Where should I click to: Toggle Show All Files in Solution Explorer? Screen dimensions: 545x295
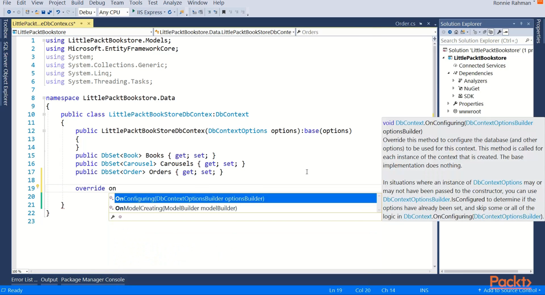tap(490, 32)
